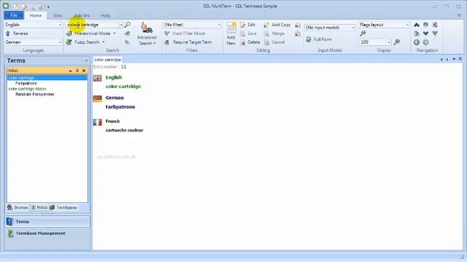Click the Save entry icon
Image resolution: width=467 pixels, height=262 pixels.
pos(243,33)
